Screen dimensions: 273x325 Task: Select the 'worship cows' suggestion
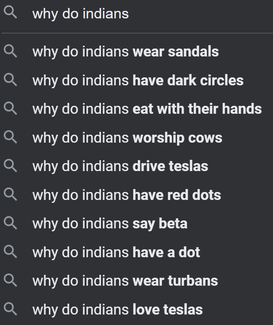coord(127,138)
